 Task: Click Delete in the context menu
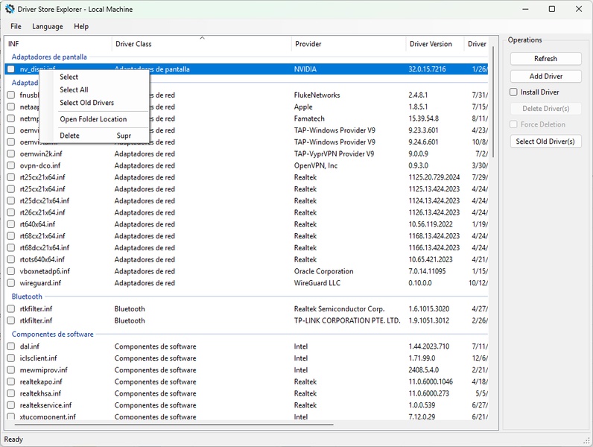[x=69, y=136]
